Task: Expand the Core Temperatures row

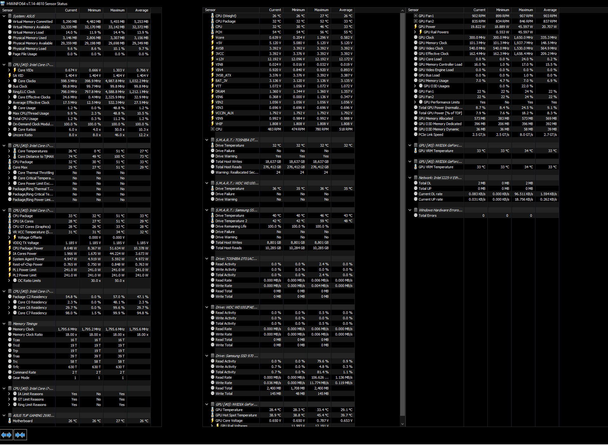Action: tap(9, 151)
